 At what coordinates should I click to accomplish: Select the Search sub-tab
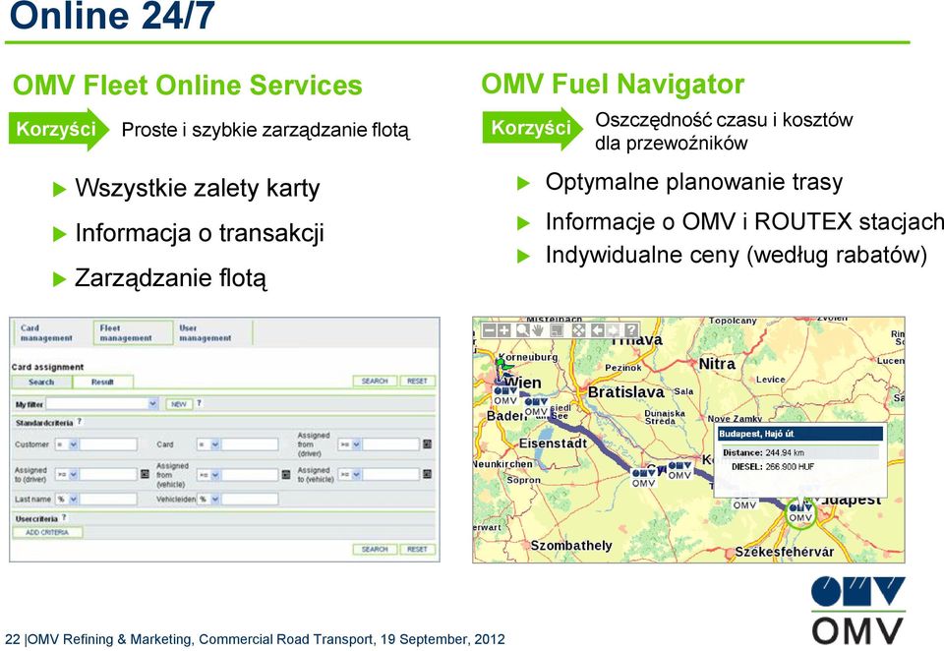41,382
